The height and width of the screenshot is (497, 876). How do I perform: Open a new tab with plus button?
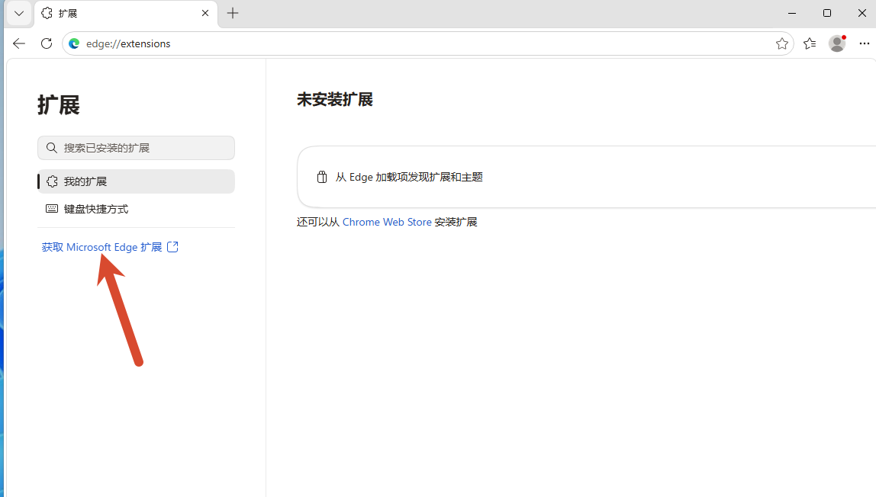coord(233,13)
